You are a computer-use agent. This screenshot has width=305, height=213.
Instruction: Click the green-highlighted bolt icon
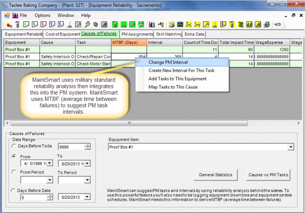point(115,25)
